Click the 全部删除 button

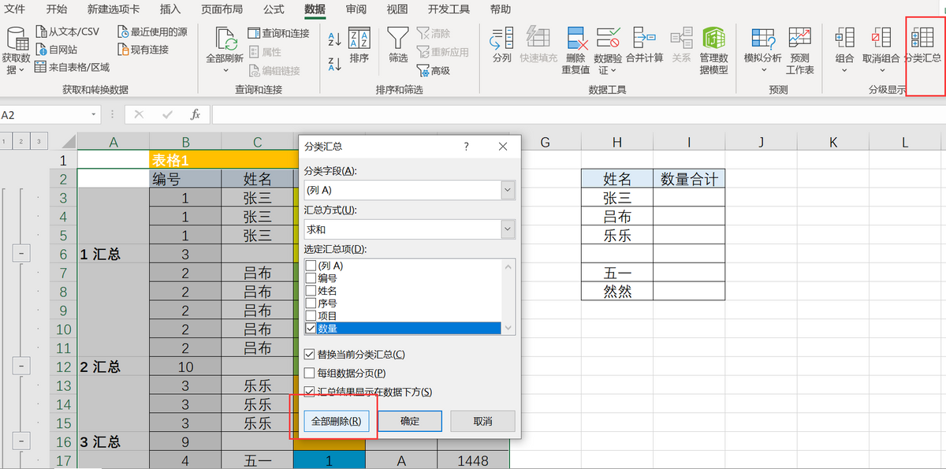[337, 421]
